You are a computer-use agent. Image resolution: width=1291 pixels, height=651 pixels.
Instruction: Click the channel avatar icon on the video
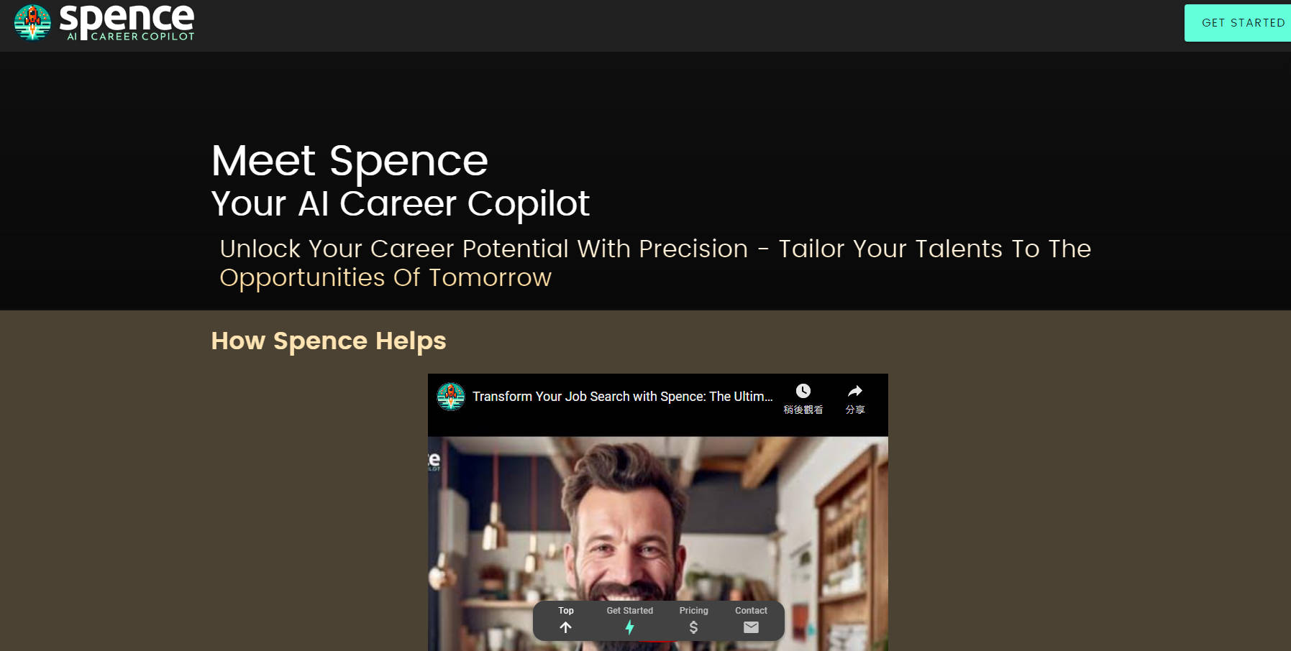[451, 396]
